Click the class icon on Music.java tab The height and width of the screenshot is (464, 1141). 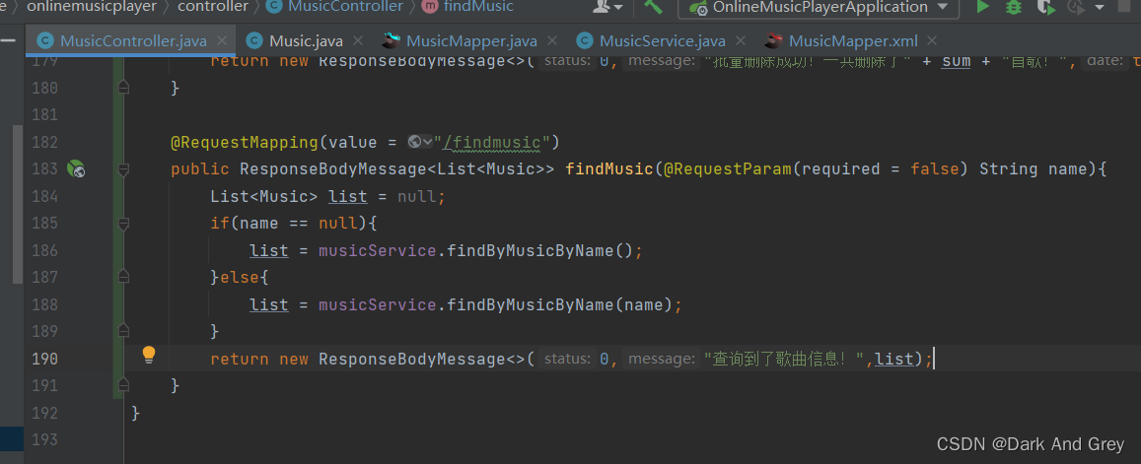point(254,40)
